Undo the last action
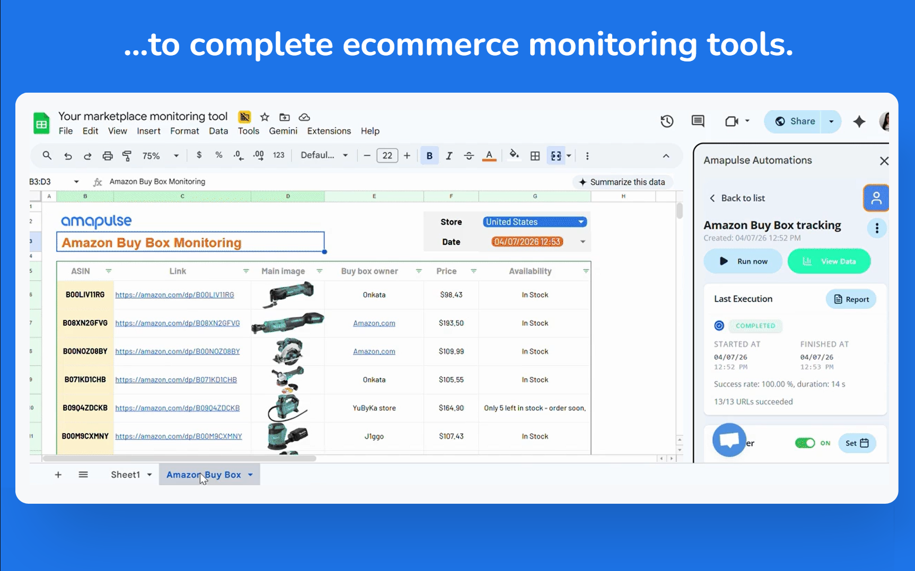915x571 pixels. pos(68,156)
